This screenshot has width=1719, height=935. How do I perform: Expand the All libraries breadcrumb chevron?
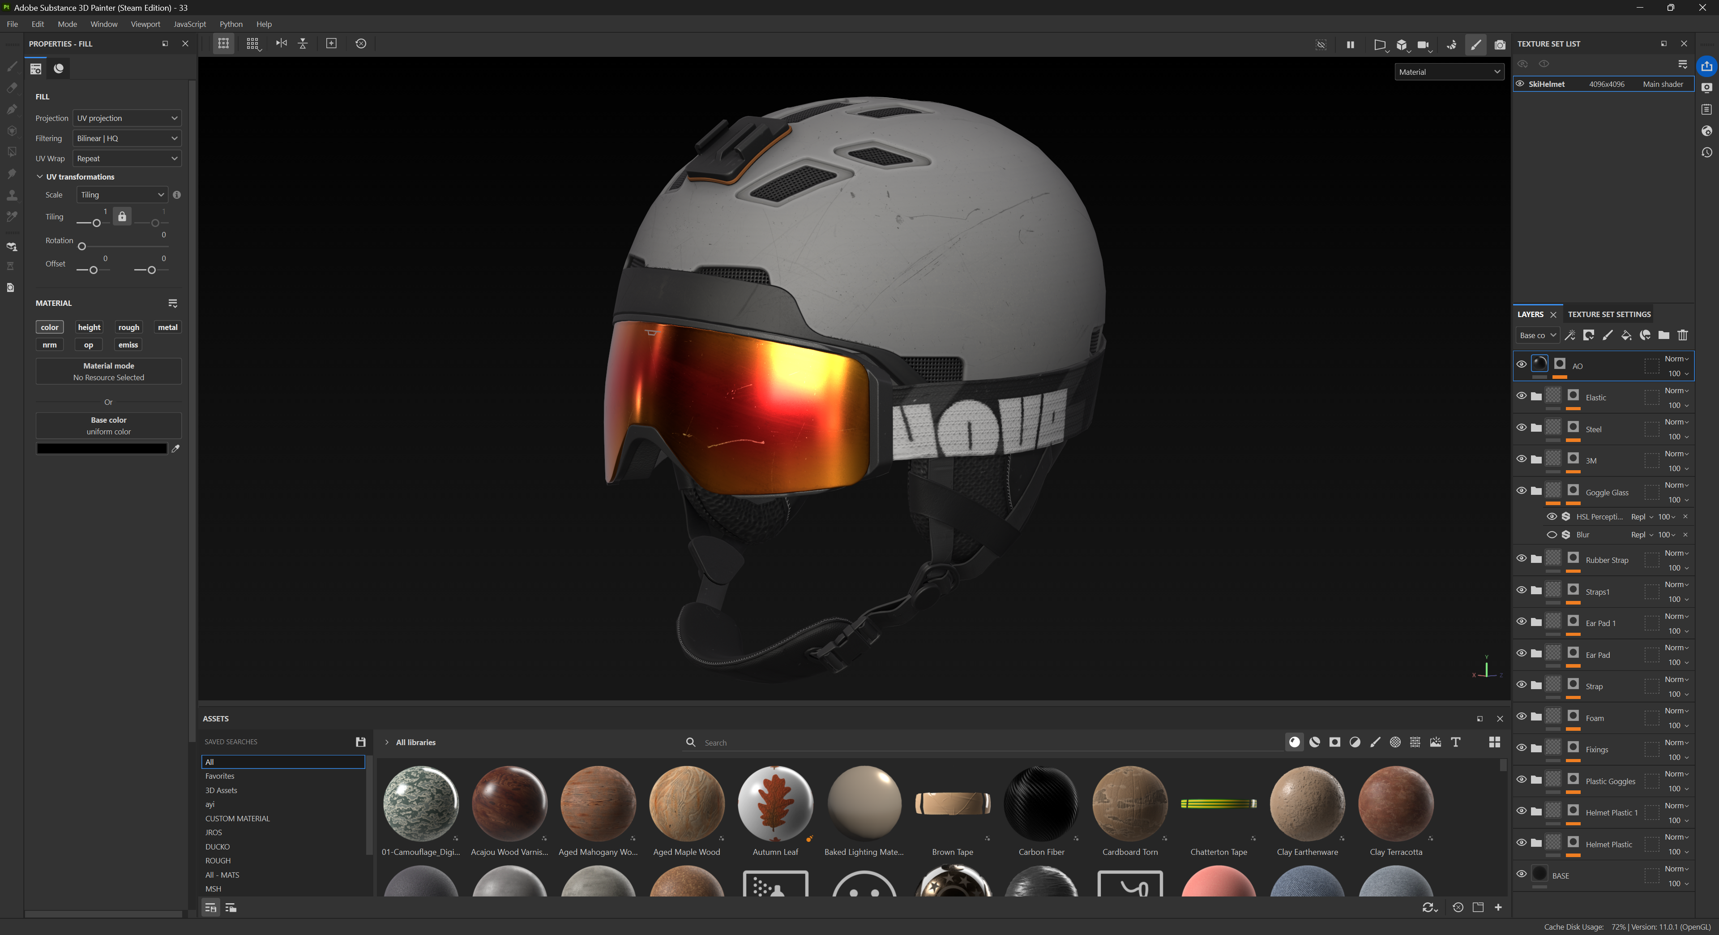point(386,742)
